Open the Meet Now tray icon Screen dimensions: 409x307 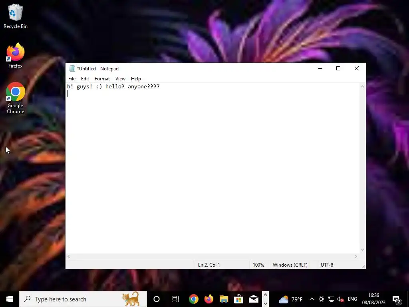pos(322,299)
